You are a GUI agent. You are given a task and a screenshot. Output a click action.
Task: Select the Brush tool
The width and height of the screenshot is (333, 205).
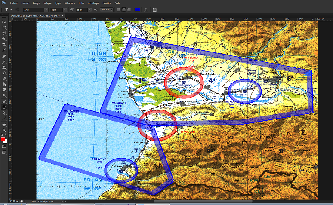[4, 62]
